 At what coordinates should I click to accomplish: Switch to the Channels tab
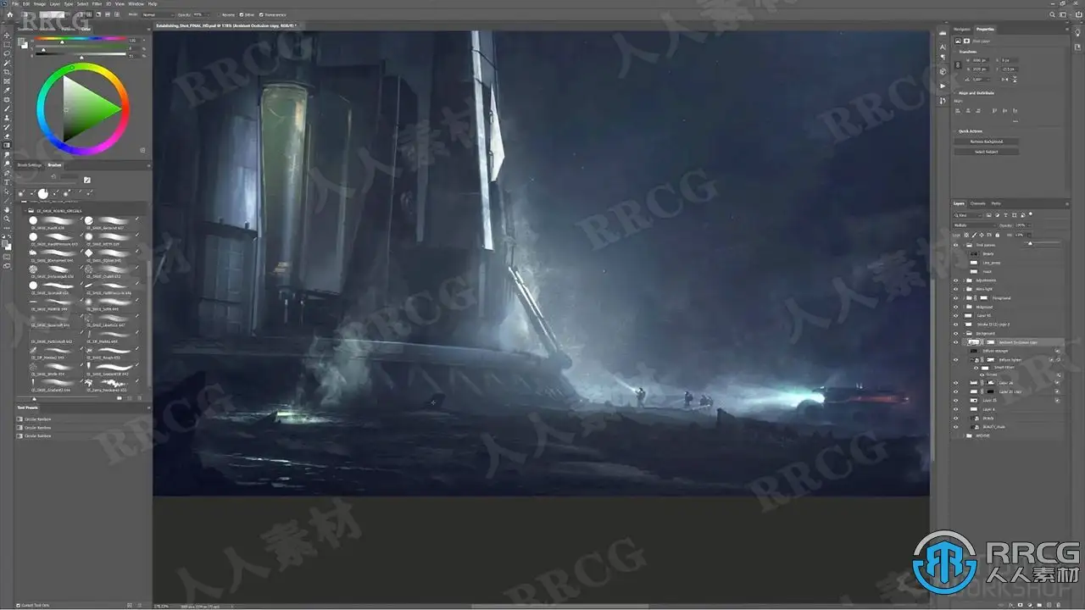tap(977, 203)
